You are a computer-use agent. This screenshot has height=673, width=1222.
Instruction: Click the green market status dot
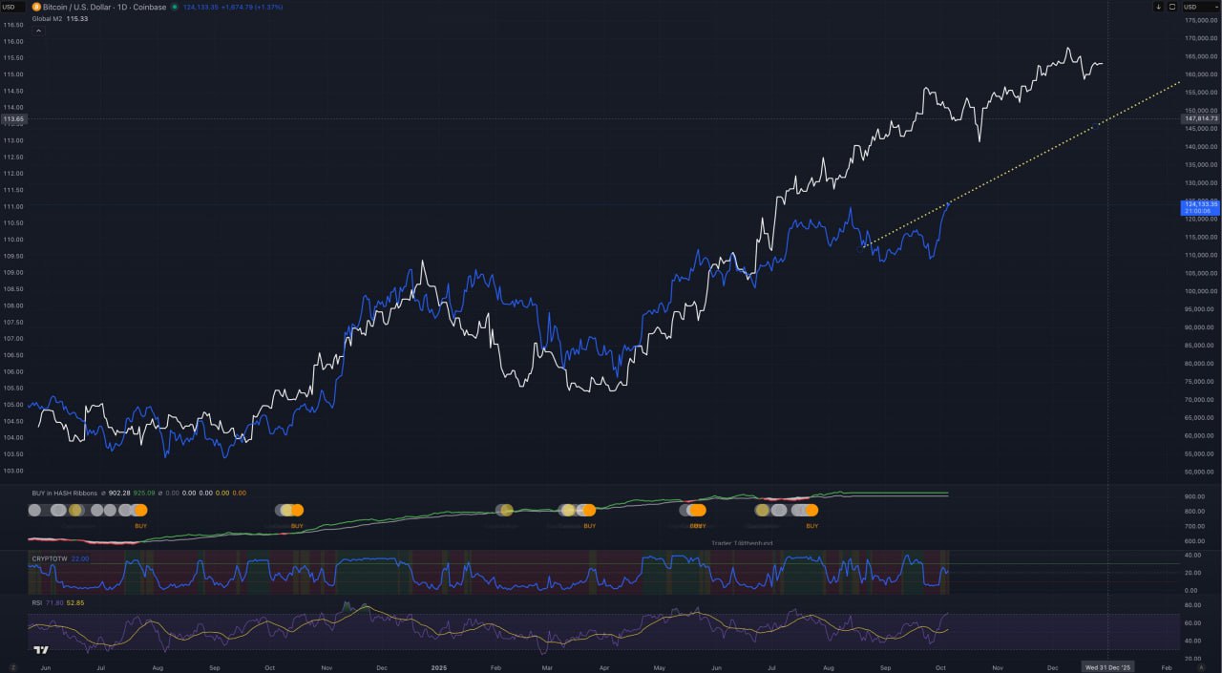176,7
